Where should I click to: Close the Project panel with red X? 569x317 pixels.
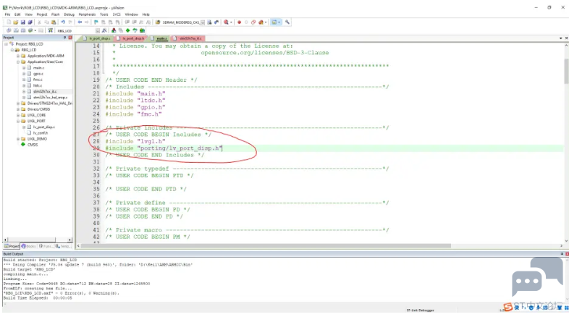(x=70, y=38)
